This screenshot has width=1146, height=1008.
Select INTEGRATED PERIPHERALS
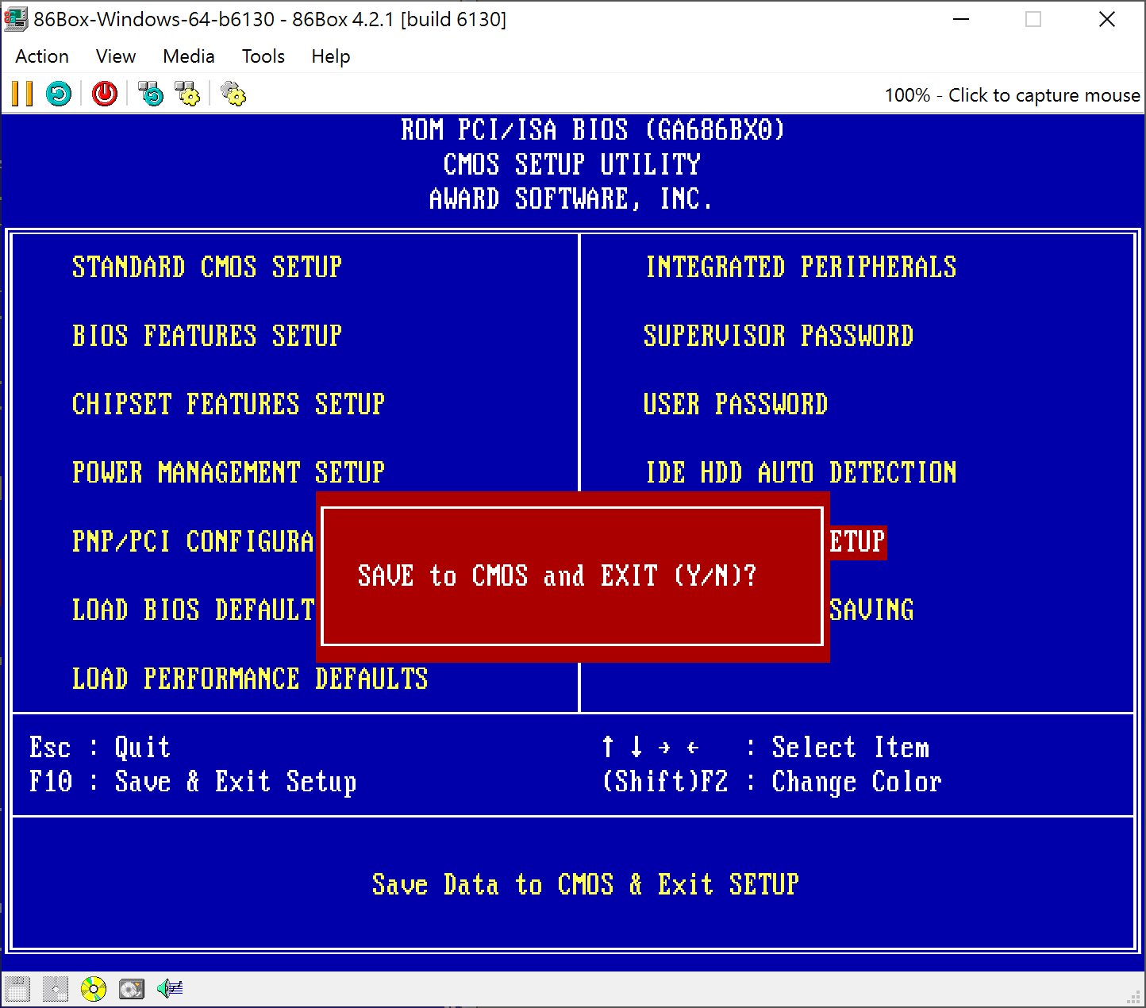(x=801, y=267)
